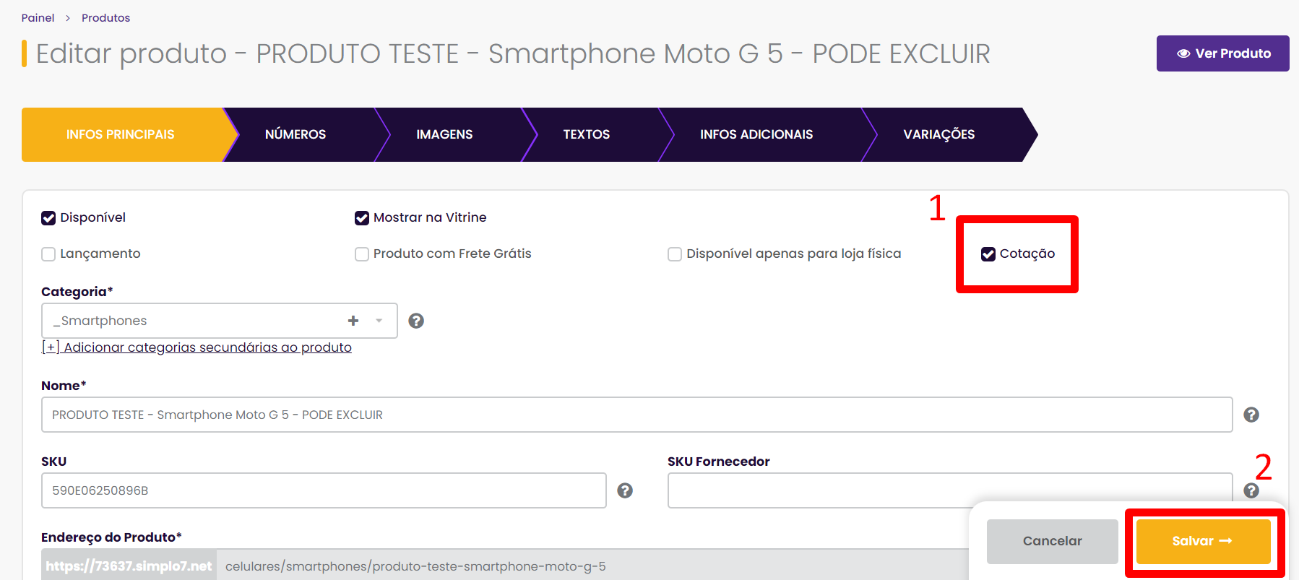This screenshot has width=1299, height=580.
Task: Toggle the Mostrar na Vitrine checkbox
Action: 362,218
